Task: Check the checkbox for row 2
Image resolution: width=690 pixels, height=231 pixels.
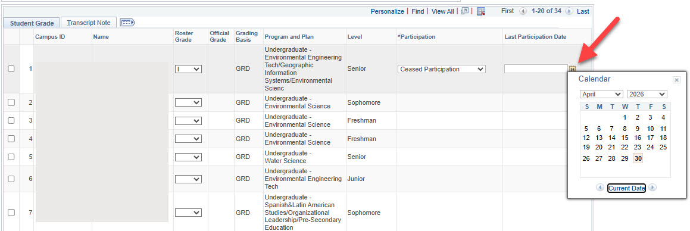Action: [11, 102]
